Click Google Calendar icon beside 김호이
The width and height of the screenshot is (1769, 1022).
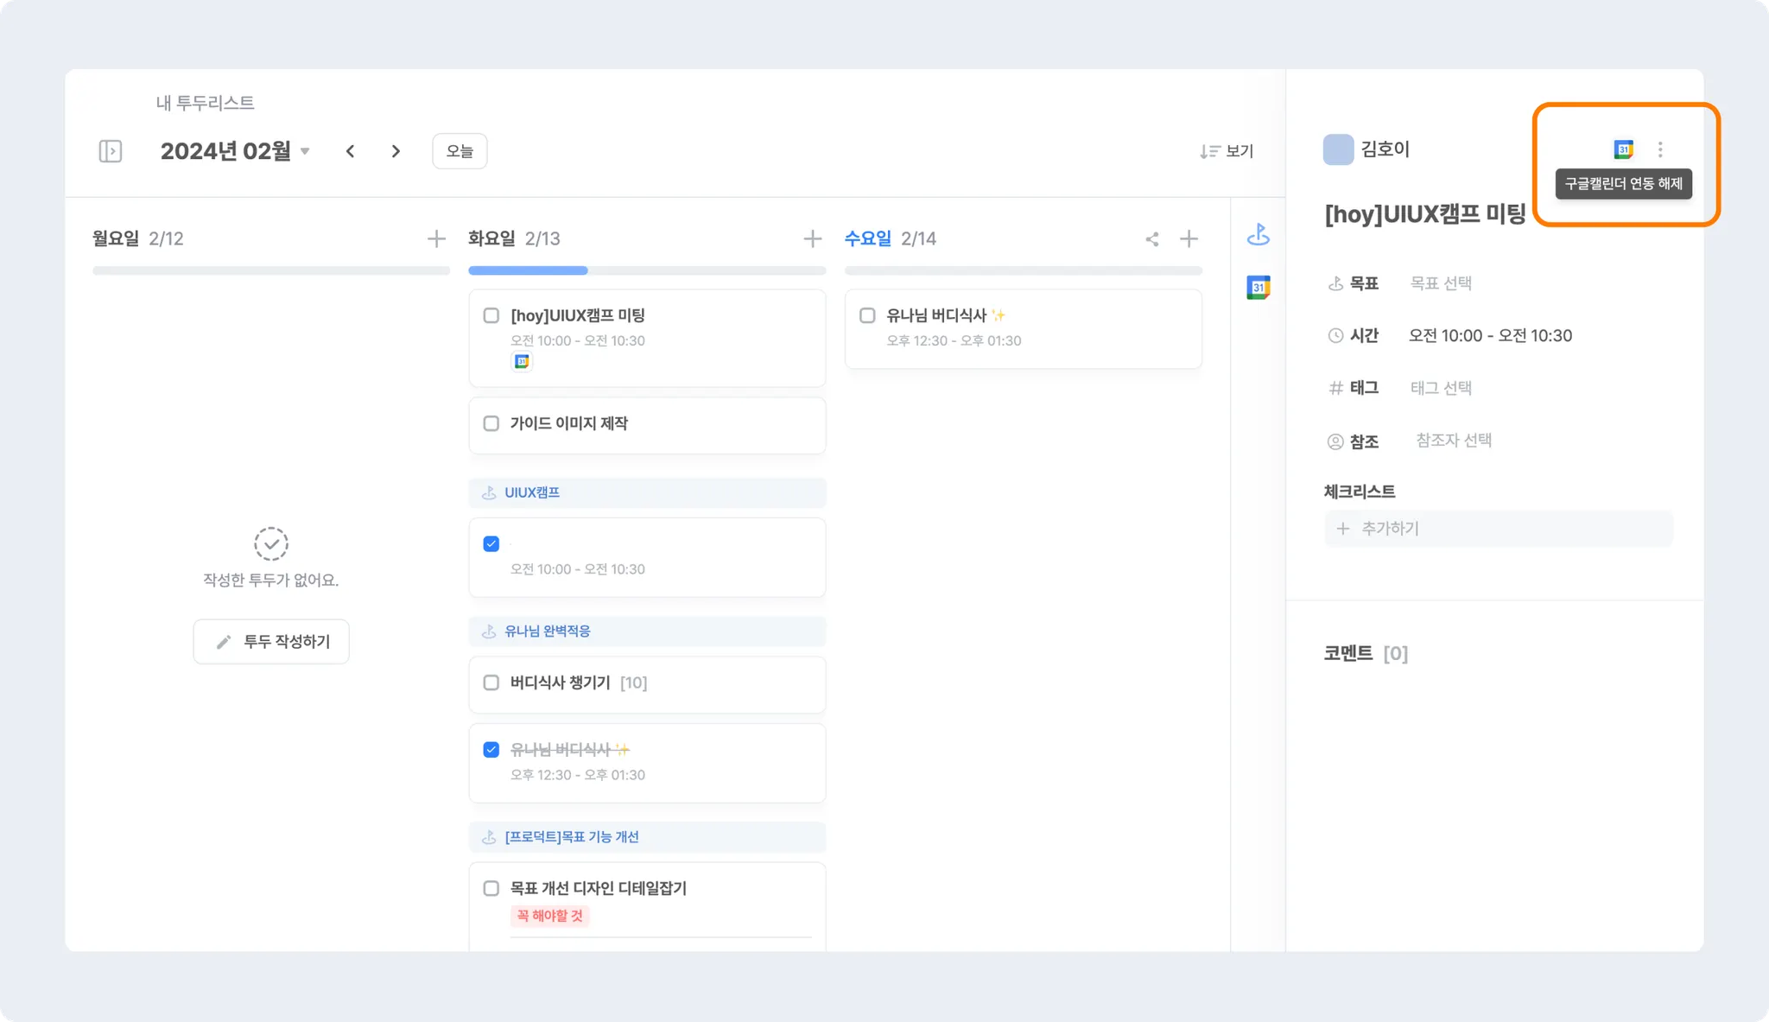pyautogui.click(x=1623, y=149)
